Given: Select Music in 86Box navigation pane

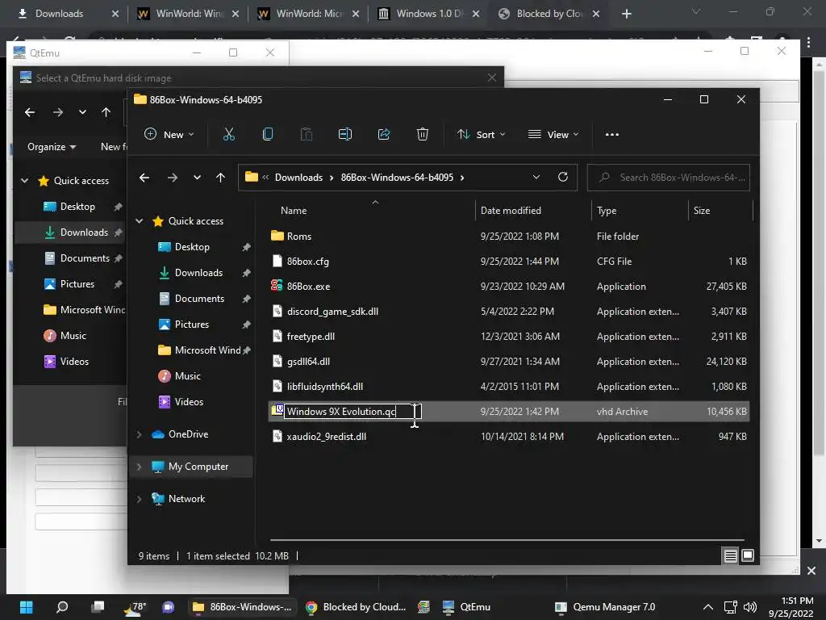Looking at the screenshot, I should [x=187, y=376].
